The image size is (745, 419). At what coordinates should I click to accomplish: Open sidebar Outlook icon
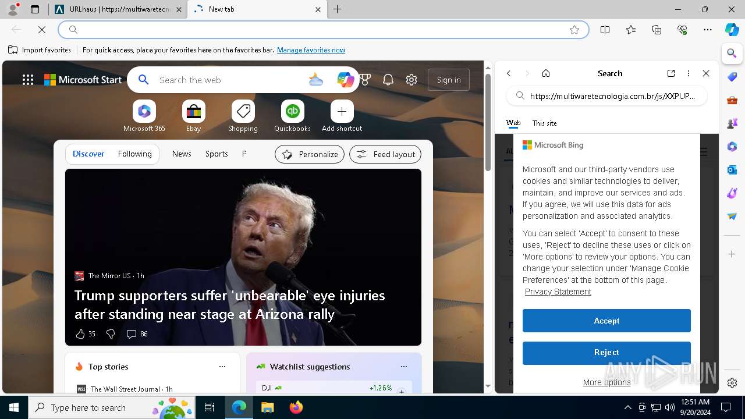click(732, 170)
